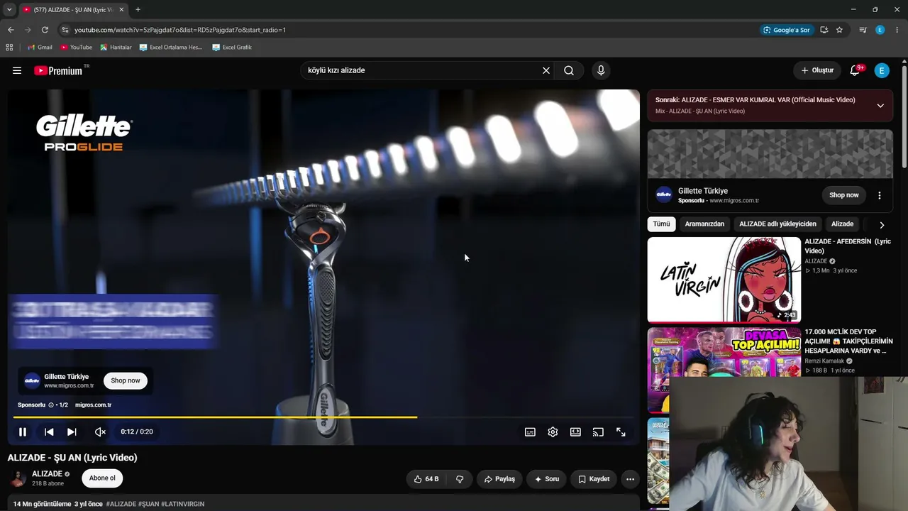The height and width of the screenshot is (511, 908).
Task: Click the Oluştur create button
Action: pyautogui.click(x=817, y=70)
